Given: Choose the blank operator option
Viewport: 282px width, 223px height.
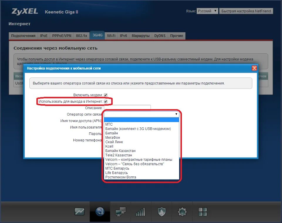Looking at the screenshot, I should (x=141, y=120).
